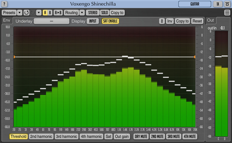Click the undo arrow icon
The height and width of the screenshot is (143, 232).
point(27,13)
